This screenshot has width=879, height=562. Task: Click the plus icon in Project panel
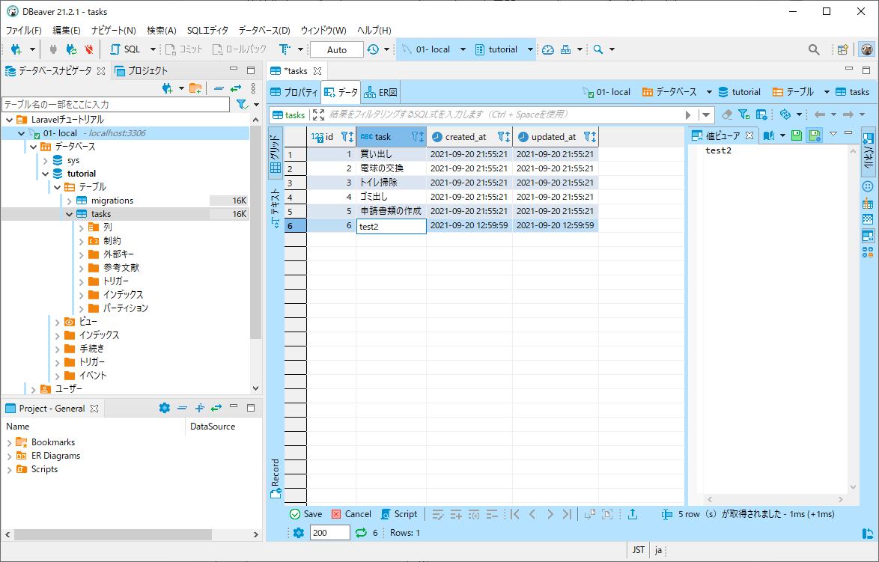click(x=200, y=408)
